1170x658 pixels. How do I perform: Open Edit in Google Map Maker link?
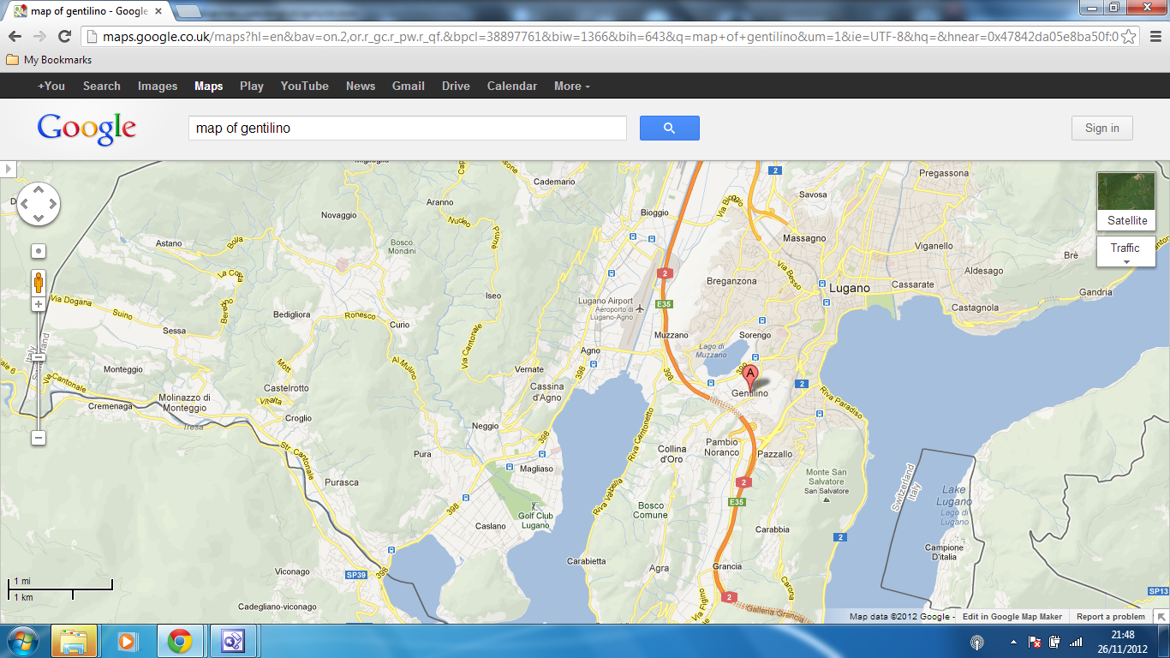(1012, 617)
